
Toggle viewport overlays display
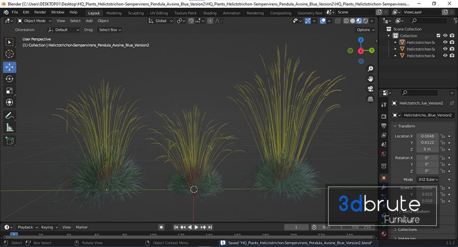(323, 21)
